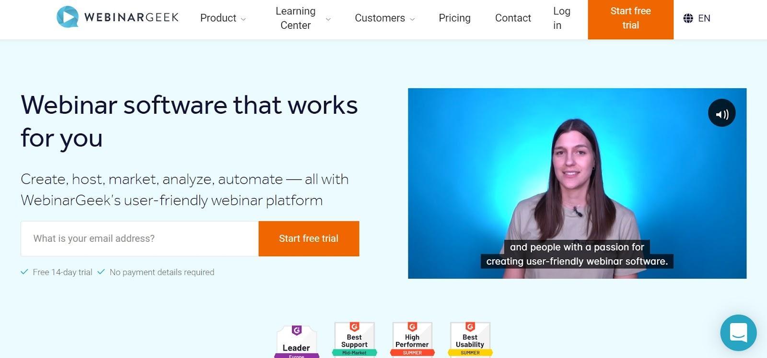Open the chat widget bubble icon
Screen dimensions: 767x358
[x=738, y=333]
